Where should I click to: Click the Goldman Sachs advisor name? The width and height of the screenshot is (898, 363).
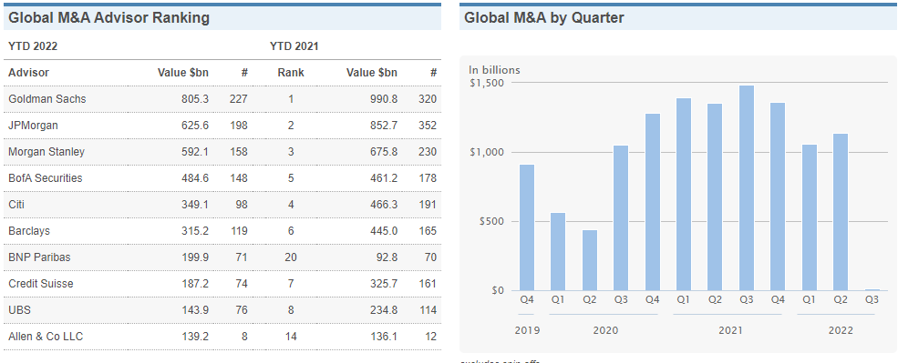[47, 99]
